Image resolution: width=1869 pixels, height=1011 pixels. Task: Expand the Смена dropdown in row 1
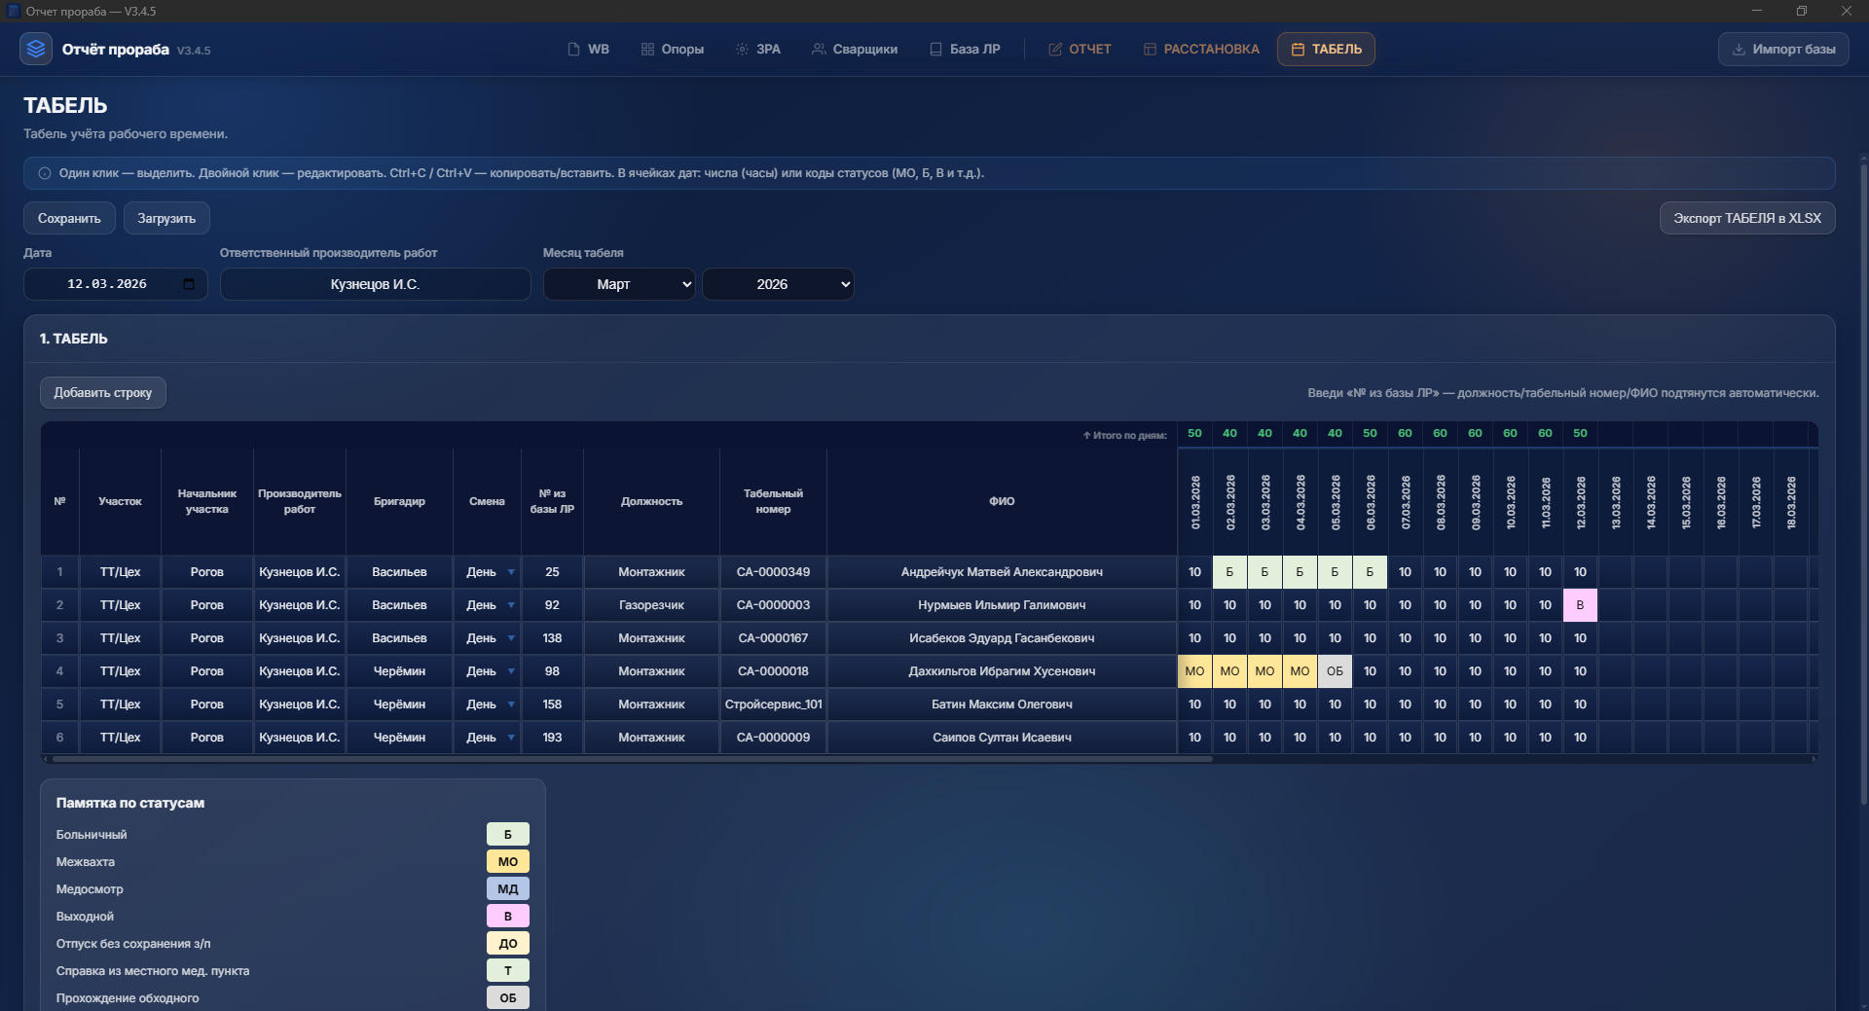[x=510, y=572]
